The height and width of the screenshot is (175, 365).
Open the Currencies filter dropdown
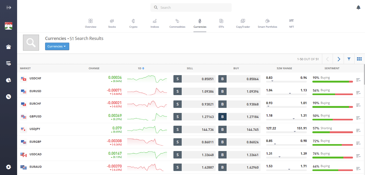(x=57, y=46)
